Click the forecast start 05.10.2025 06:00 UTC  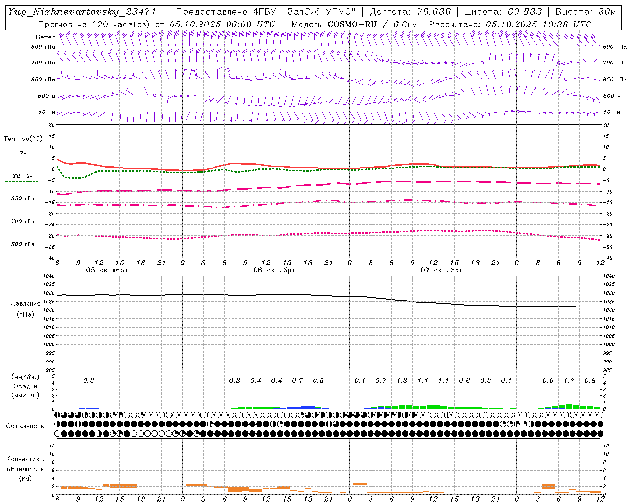point(222,24)
